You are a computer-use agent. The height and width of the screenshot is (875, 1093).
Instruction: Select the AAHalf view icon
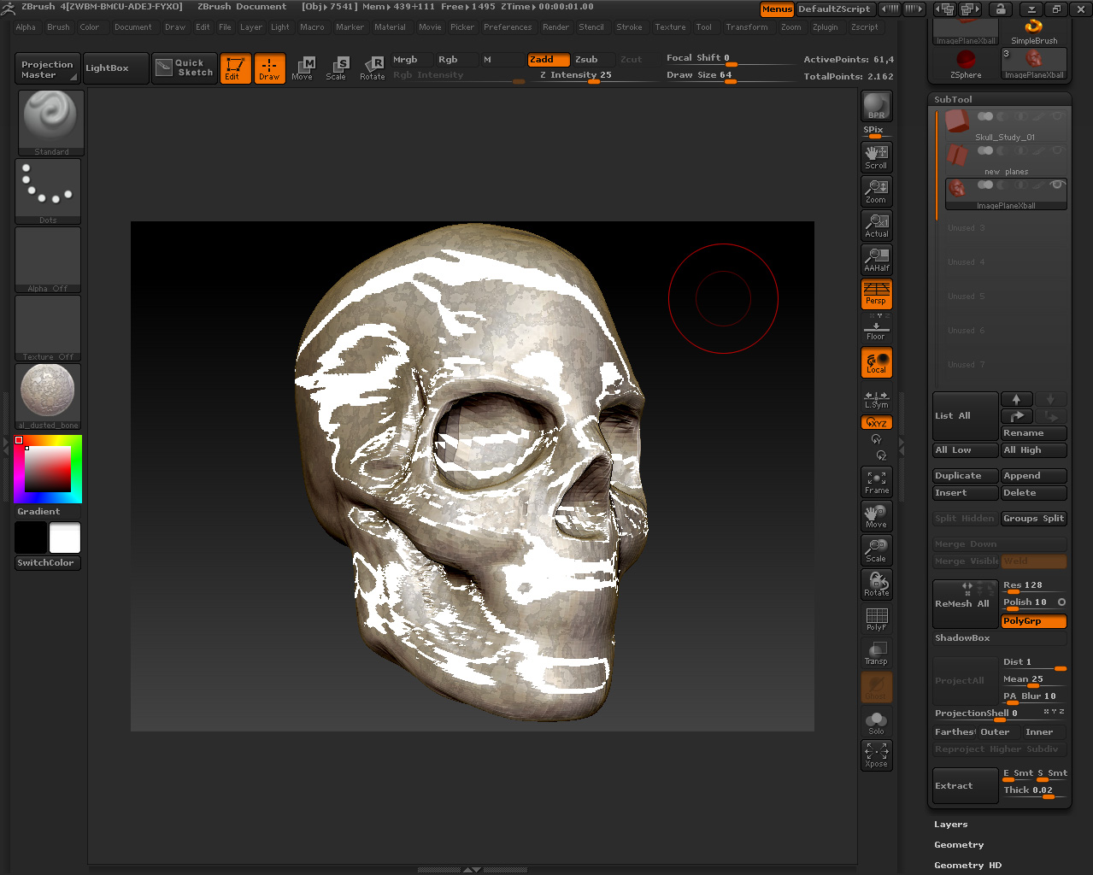pyautogui.click(x=876, y=259)
